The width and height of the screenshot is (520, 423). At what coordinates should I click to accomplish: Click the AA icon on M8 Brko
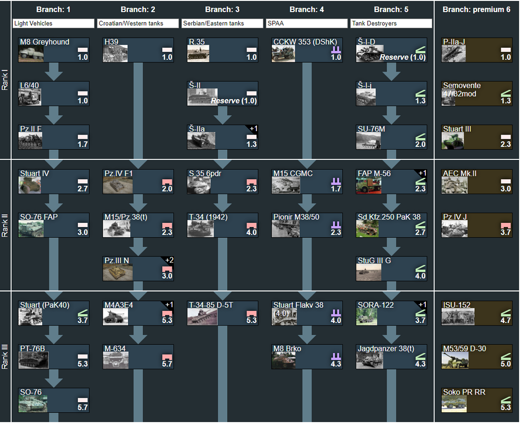(337, 356)
